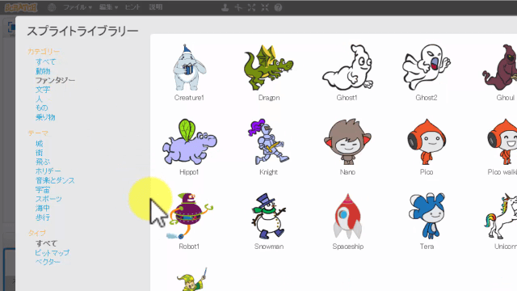
Task: Open the 編集 menu
Action: [x=108, y=7]
